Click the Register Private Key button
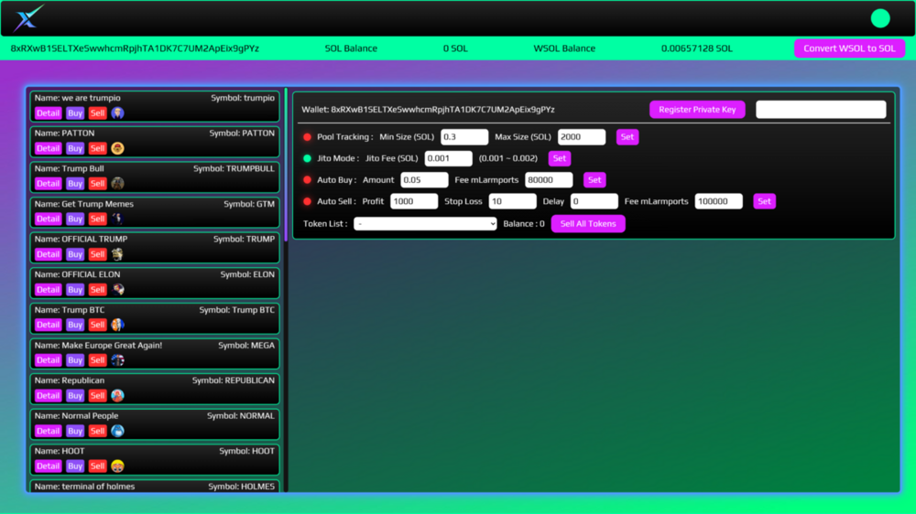This screenshot has width=916, height=514. coord(697,110)
